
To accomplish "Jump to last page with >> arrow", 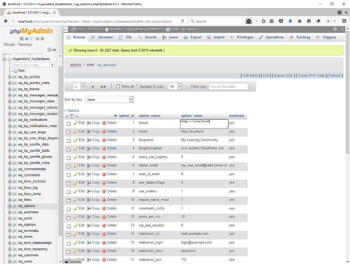I will pos(103,87).
